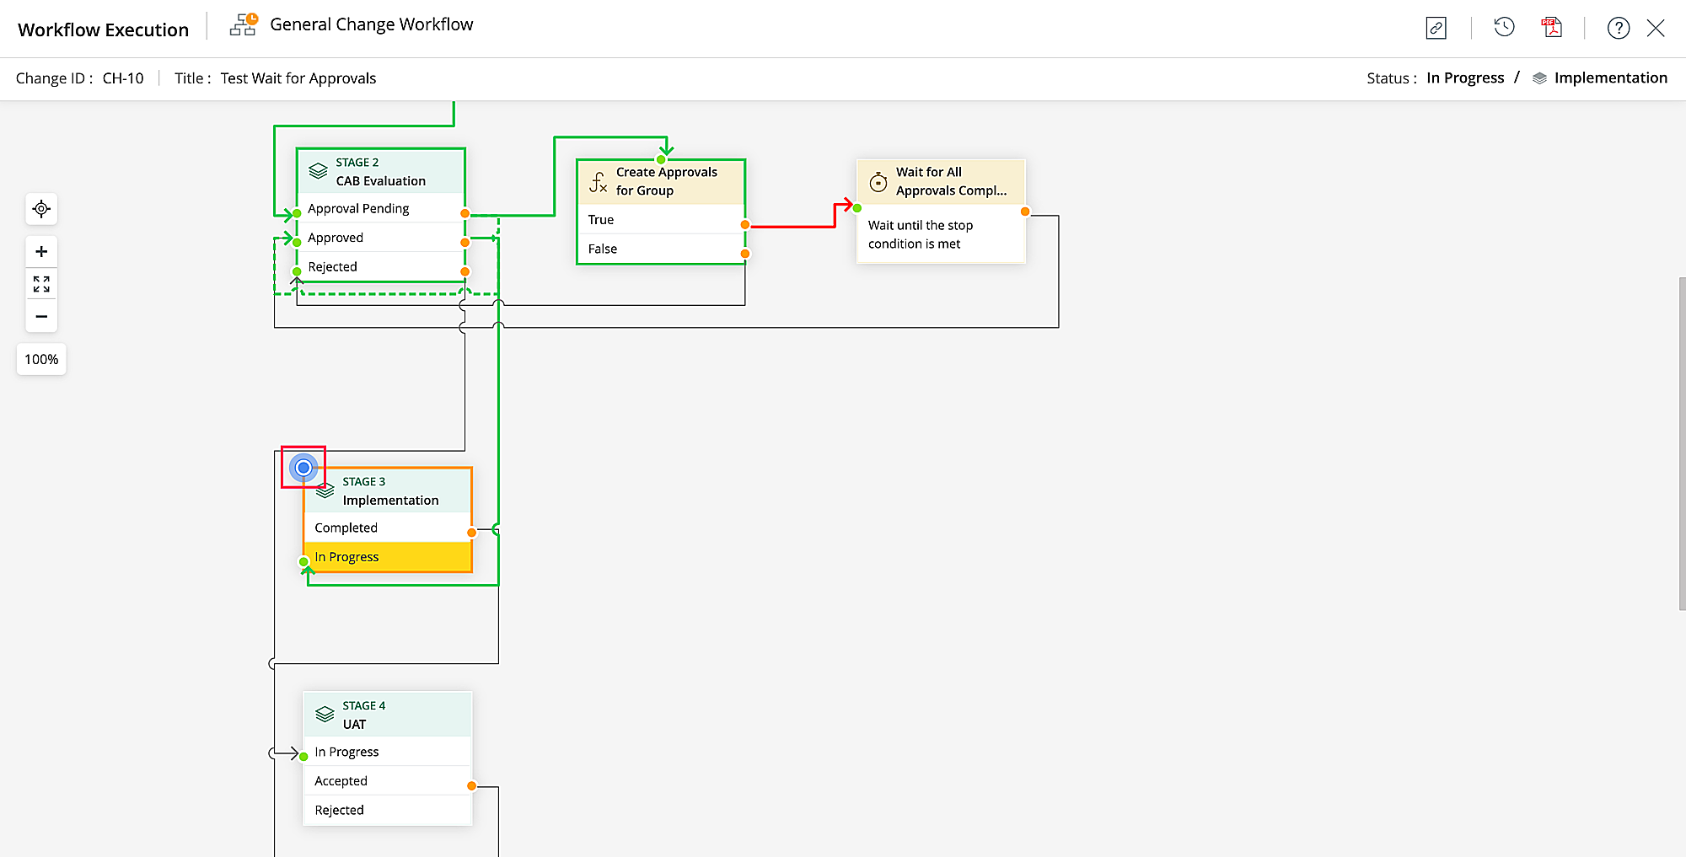Image resolution: width=1686 pixels, height=857 pixels.
Task: Click the Wait for All Approvals timer icon
Action: click(878, 181)
